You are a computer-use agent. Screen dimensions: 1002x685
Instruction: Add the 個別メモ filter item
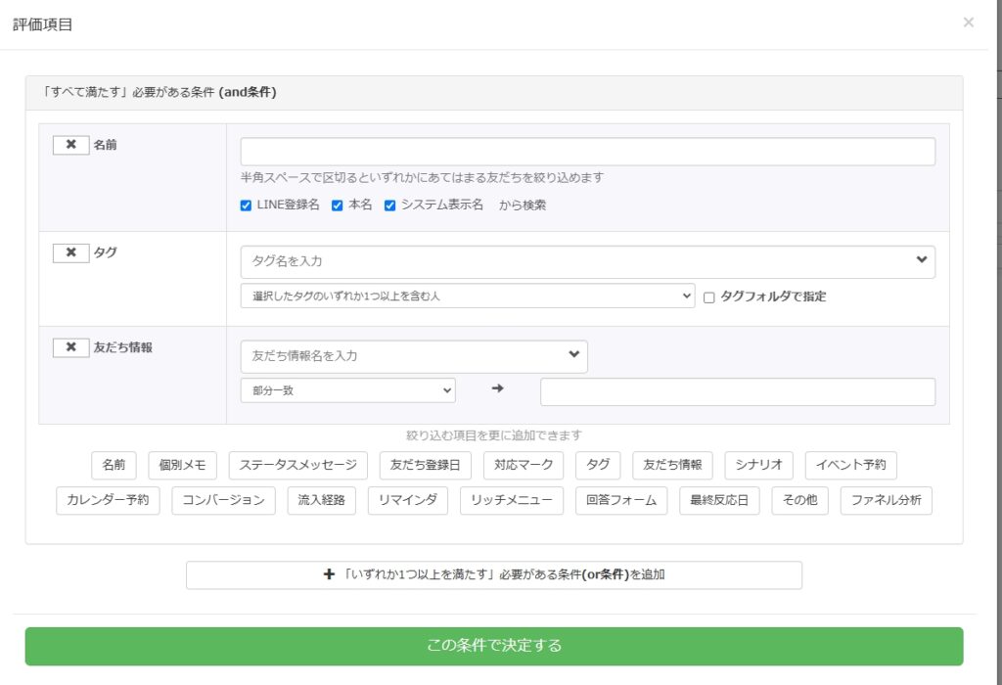coord(182,466)
